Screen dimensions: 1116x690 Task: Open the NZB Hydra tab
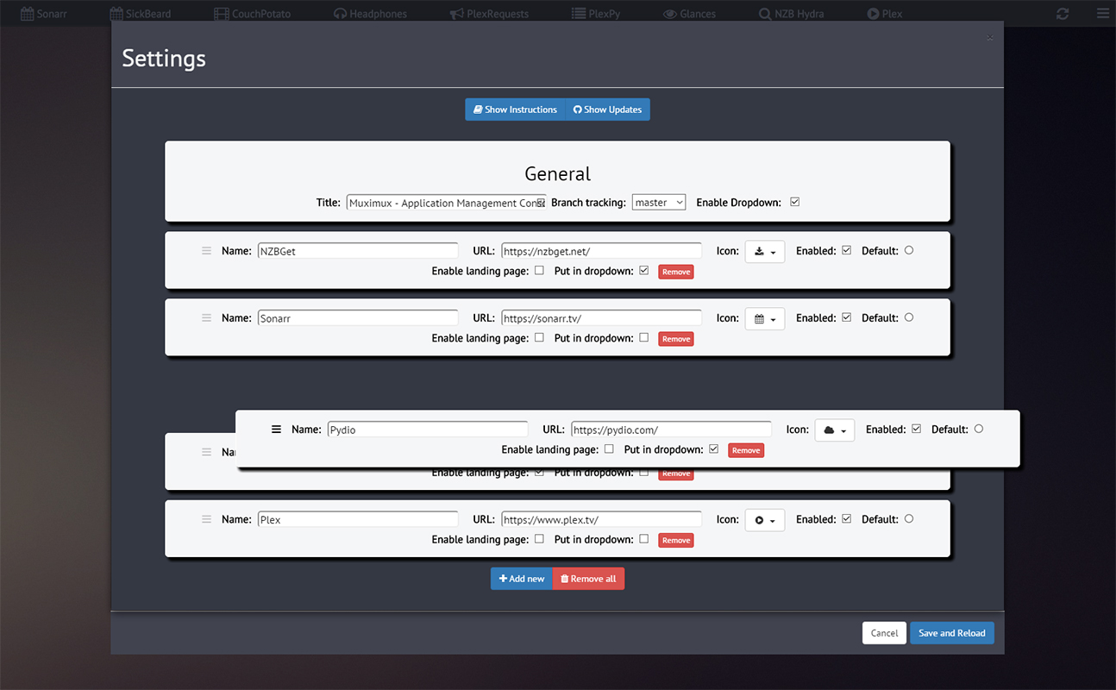(792, 14)
